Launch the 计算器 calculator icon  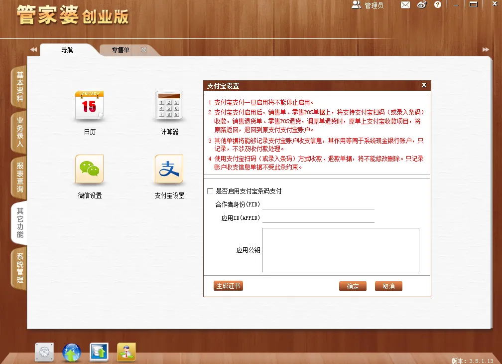(169, 105)
